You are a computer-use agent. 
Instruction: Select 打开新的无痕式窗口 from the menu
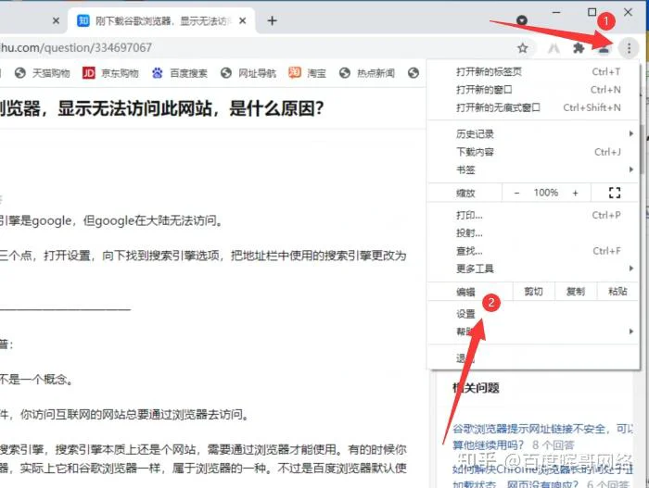tap(498, 107)
